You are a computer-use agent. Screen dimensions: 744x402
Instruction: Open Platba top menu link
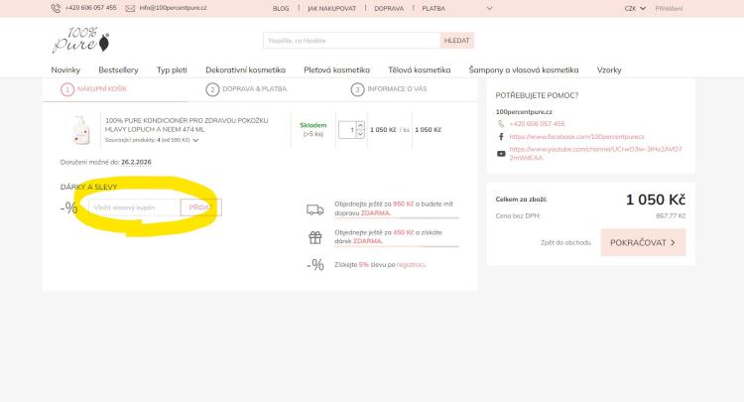(434, 9)
